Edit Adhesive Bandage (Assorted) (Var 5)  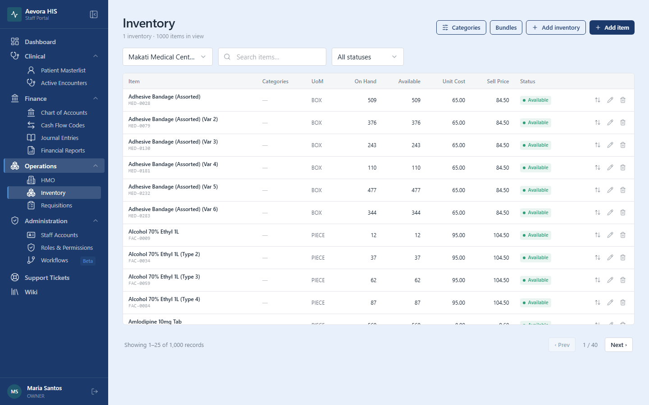coord(610,190)
